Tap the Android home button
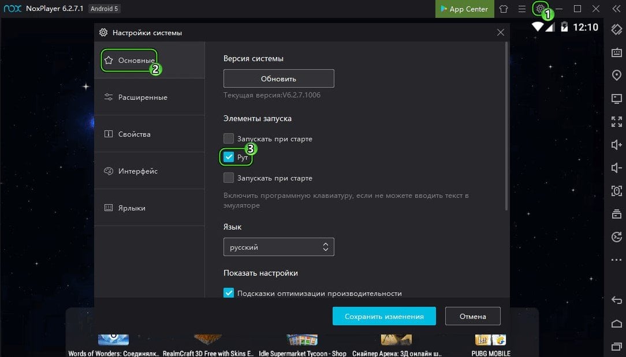Screen dimensions: 626x357 click(616, 324)
